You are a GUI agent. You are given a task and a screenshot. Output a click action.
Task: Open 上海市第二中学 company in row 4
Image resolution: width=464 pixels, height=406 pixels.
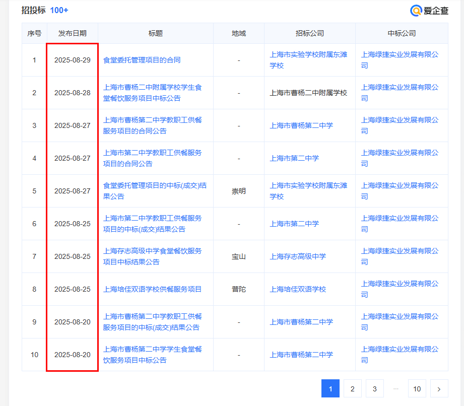(294, 158)
